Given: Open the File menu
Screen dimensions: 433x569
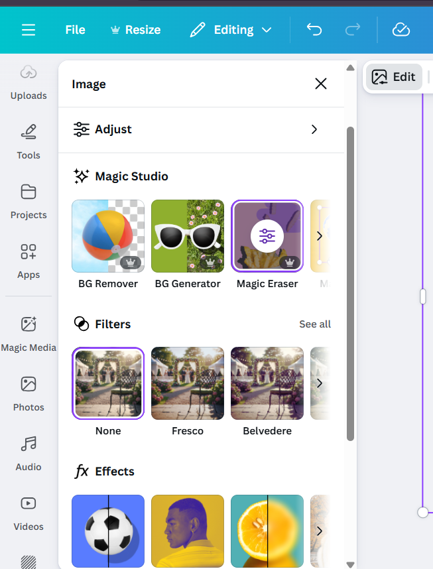Looking at the screenshot, I should tap(75, 30).
